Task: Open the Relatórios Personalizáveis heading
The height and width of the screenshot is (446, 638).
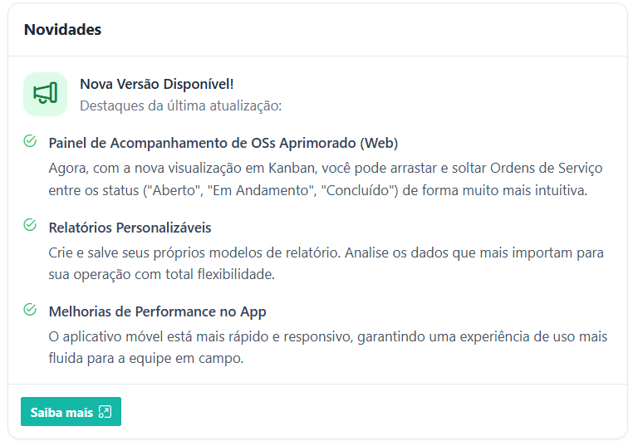Action: [130, 228]
